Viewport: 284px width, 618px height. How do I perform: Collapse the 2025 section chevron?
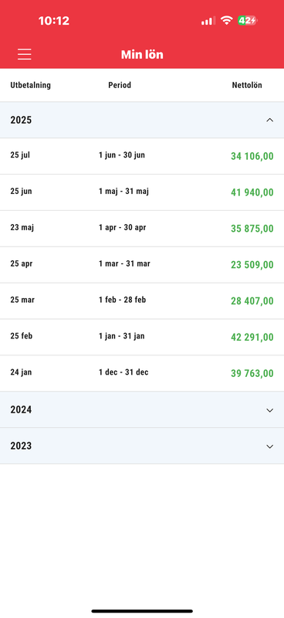[270, 121]
